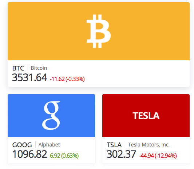
Task: Click Tesla Motors, Inc. company name
Action: (x=149, y=145)
